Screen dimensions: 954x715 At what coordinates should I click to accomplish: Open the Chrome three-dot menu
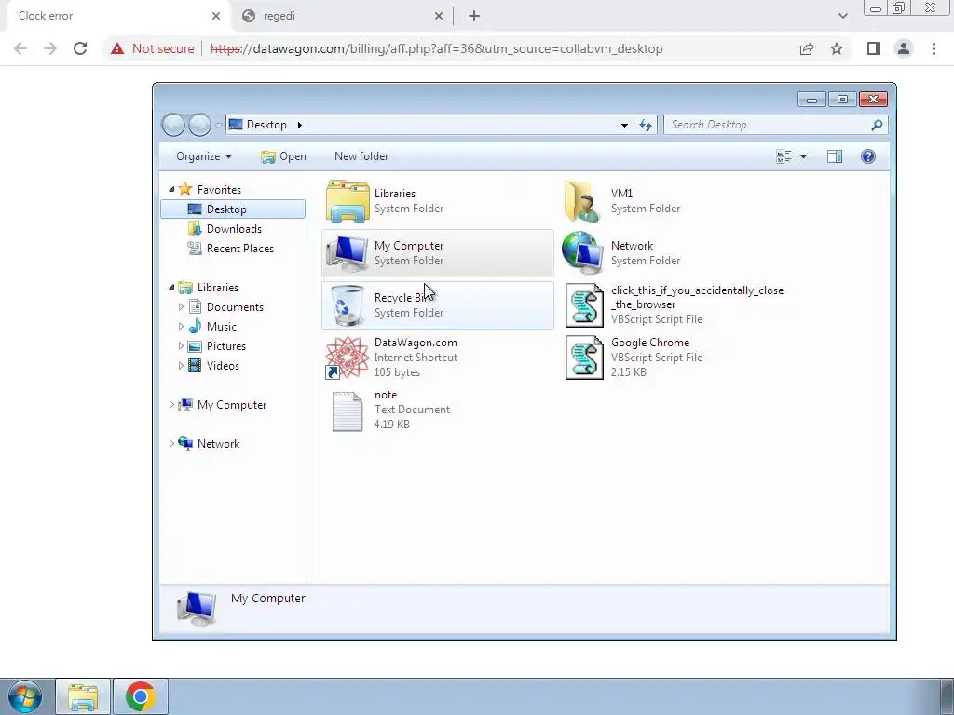pyautogui.click(x=934, y=48)
